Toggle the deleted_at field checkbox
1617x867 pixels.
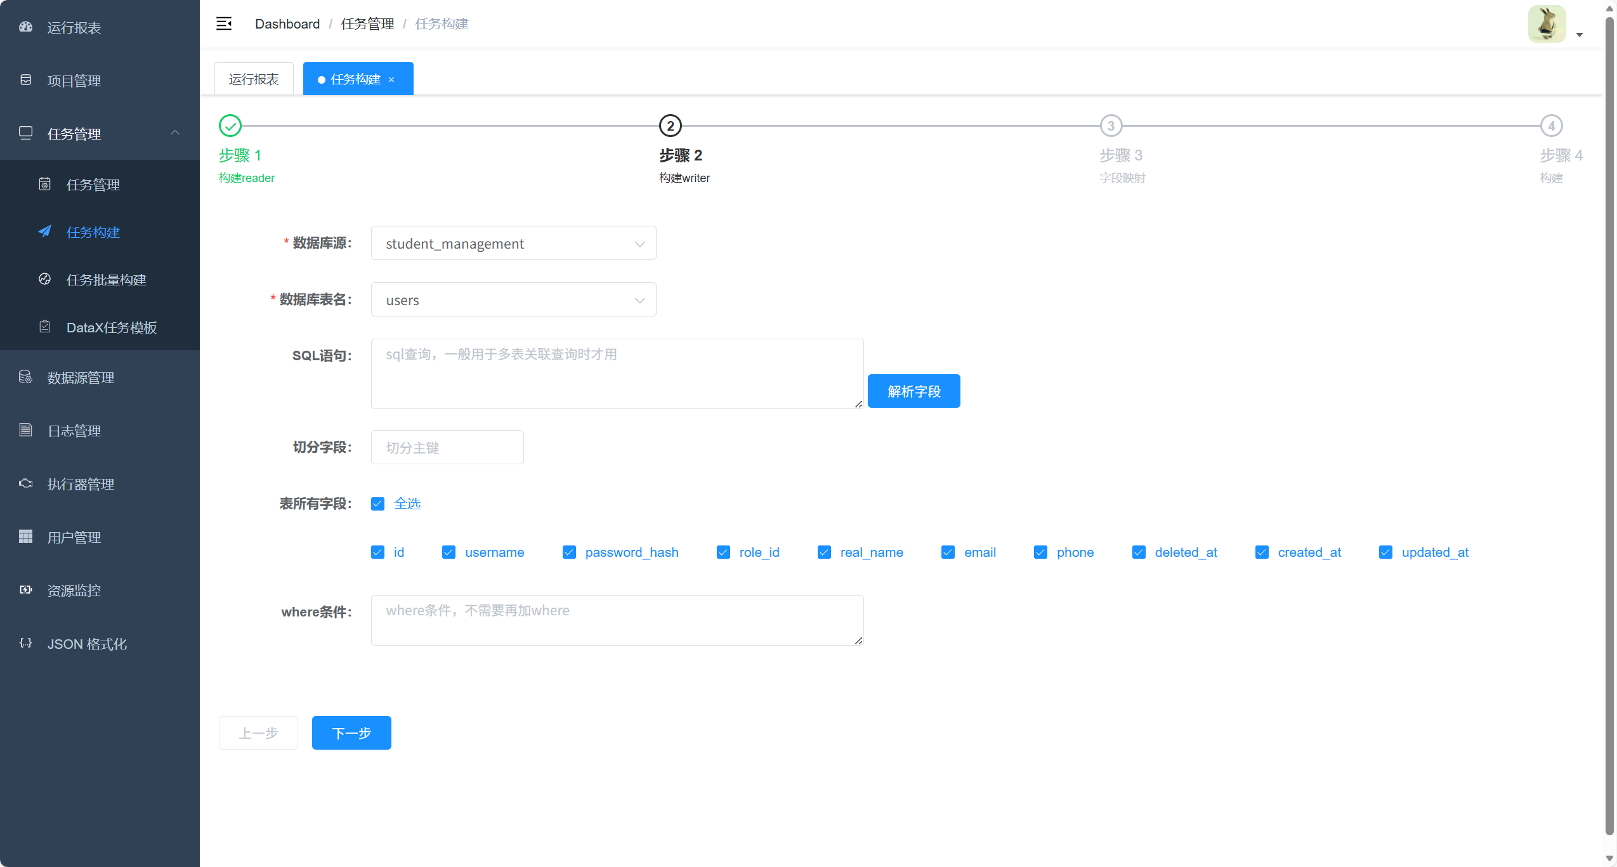pyautogui.click(x=1139, y=552)
